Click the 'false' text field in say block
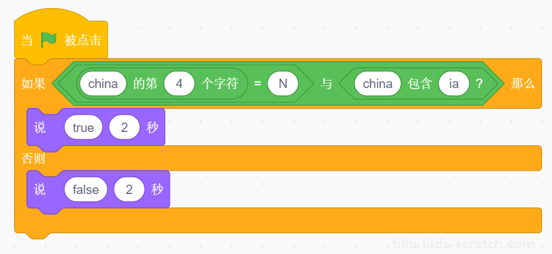Image resolution: width=552 pixels, height=254 pixels. tap(86, 189)
